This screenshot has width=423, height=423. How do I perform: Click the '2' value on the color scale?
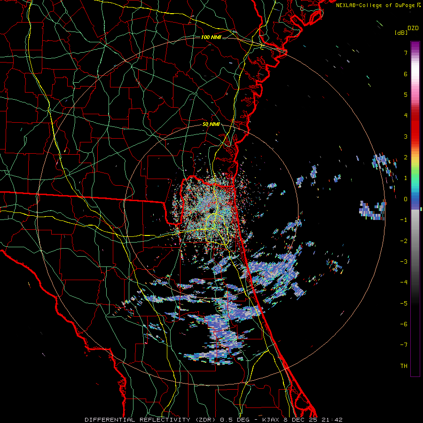[406, 157]
